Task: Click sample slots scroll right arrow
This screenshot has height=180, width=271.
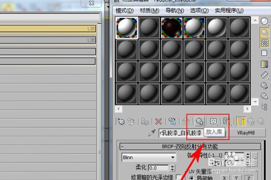Action: click(248, 109)
